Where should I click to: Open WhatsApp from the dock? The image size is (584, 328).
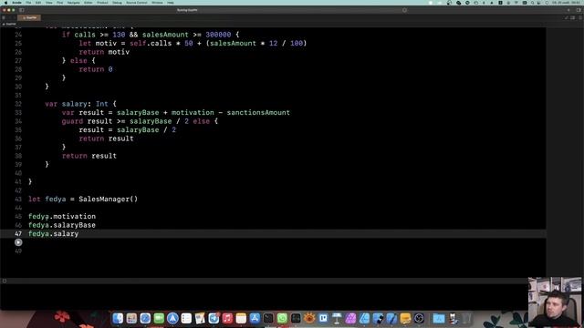coord(282,318)
